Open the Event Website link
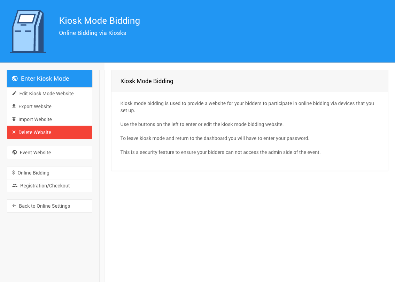 35,153
